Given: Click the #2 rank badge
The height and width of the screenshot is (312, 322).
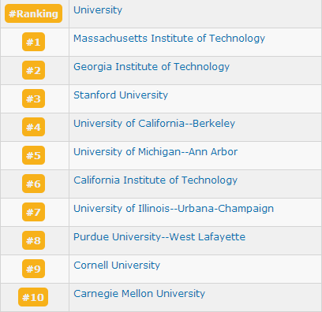Looking at the screenshot, I should click(x=33, y=70).
